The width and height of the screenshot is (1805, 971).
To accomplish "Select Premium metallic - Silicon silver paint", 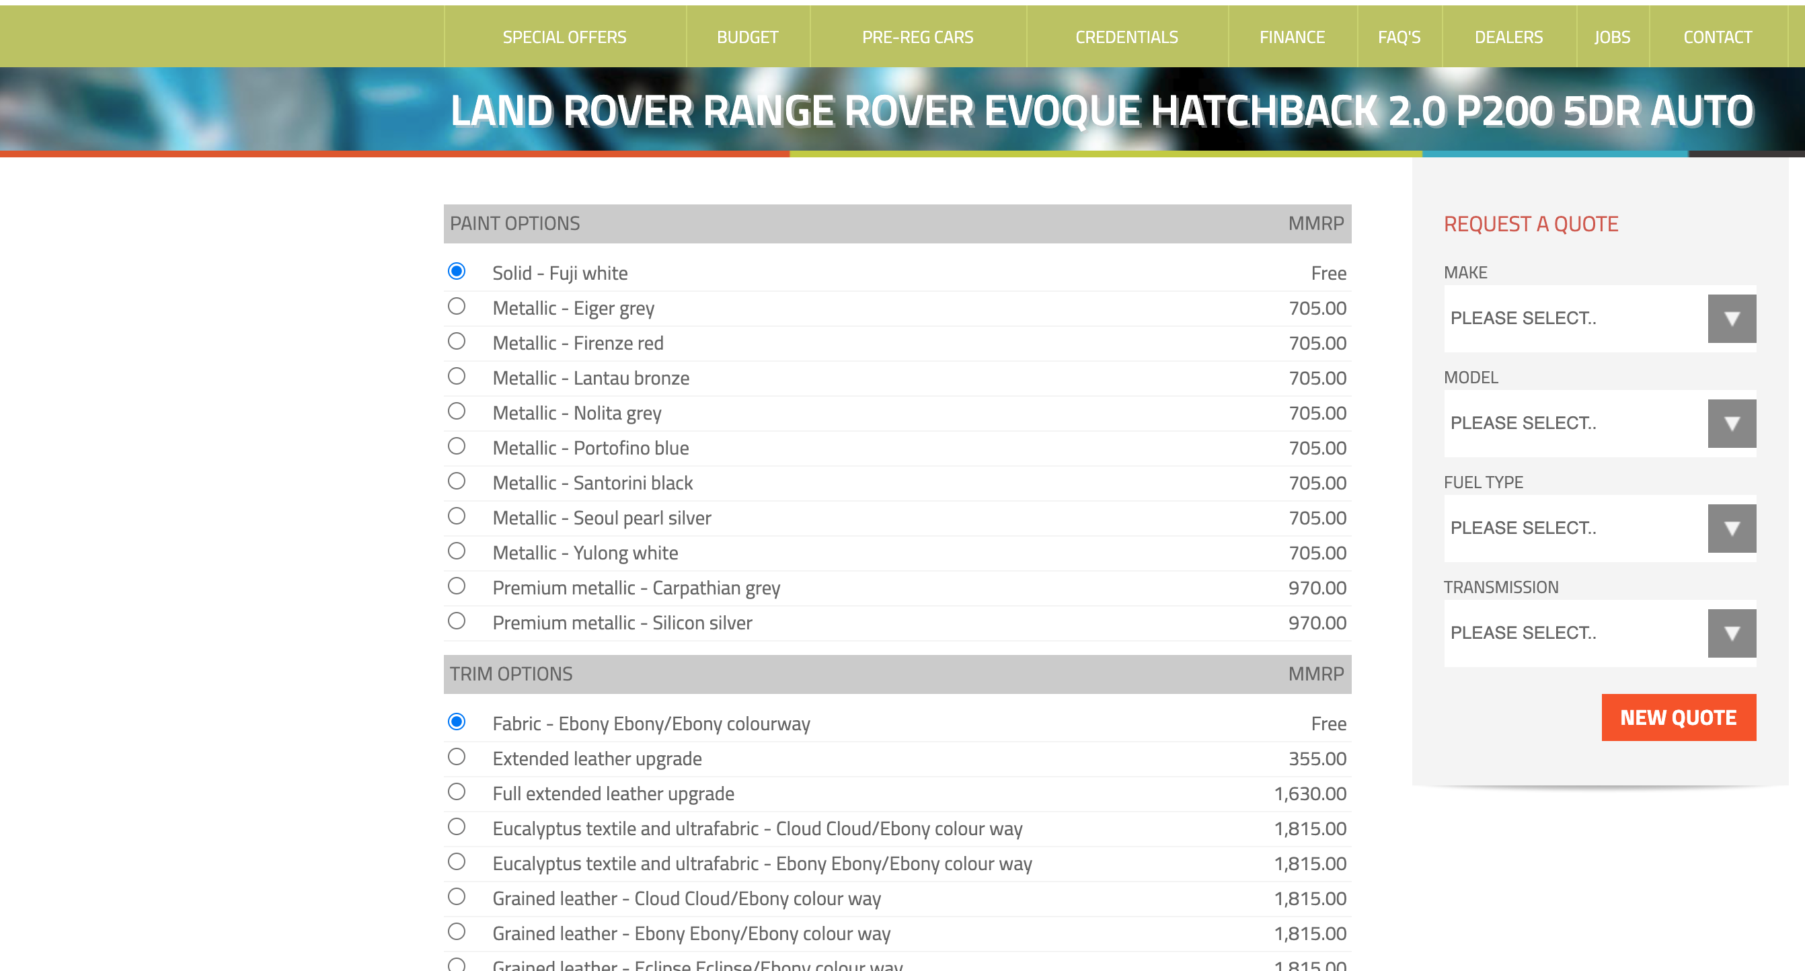I will coord(456,621).
